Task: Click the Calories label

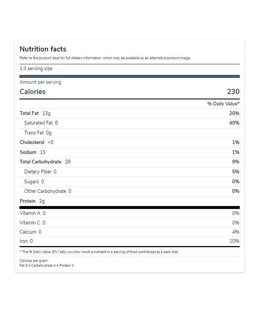Action: point(33,92)
